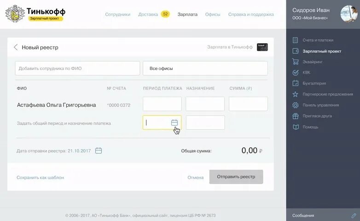Click the Панель управления gear icon

click(296, 105)
